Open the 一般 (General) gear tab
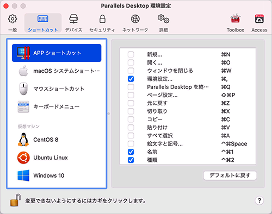 tap(13, 23)
